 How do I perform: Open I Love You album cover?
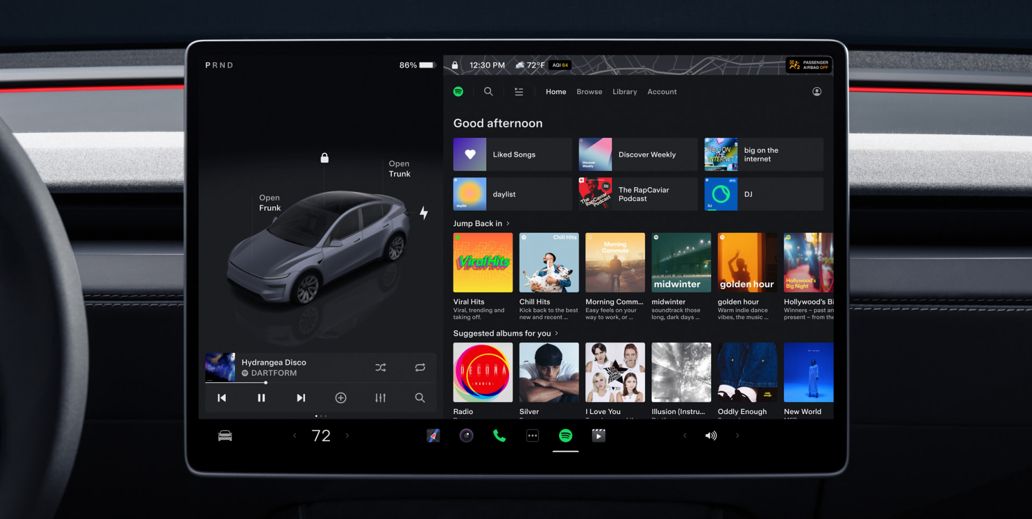(x=615, y=372)
